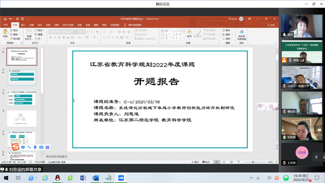
Task: Click the Undo arrow in quick access toolbar
Action: (x=10, y=19)
